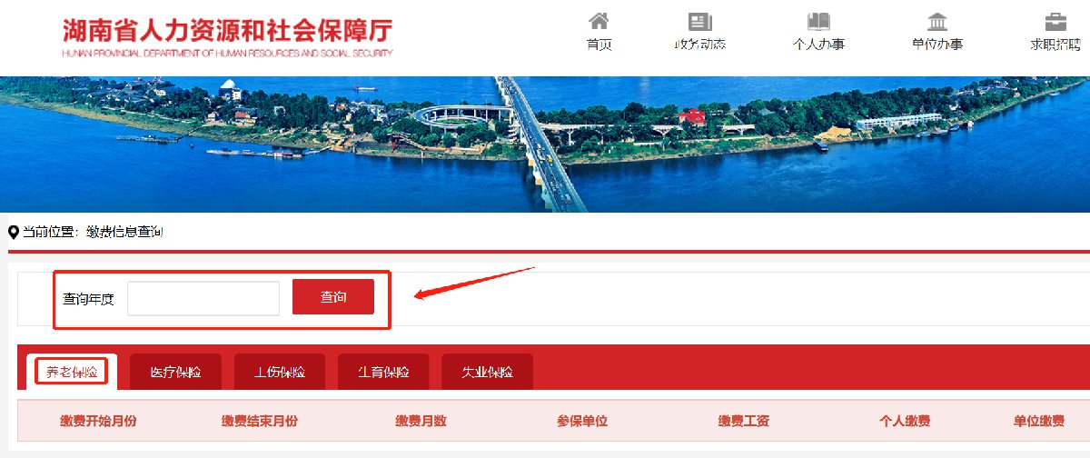Select the 失业保险 tab

[487, 372]
